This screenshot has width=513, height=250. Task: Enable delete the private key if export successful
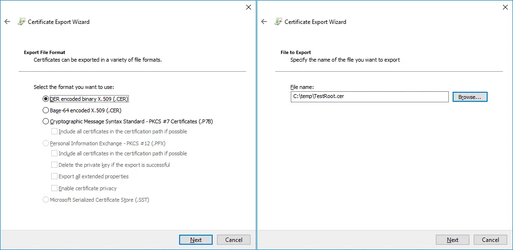click(x=55, y=165)
